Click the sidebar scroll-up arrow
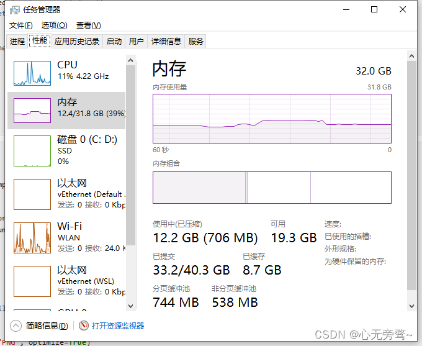 [131, 60]
